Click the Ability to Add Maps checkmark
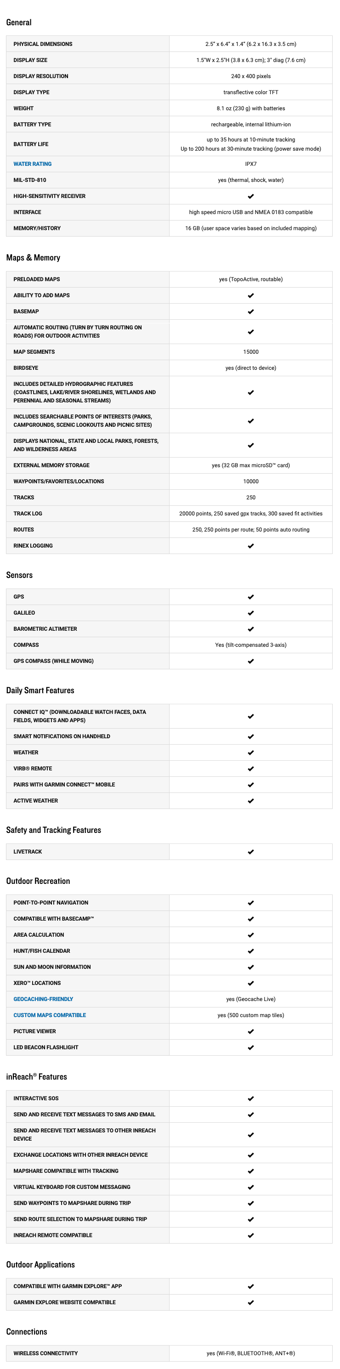This screenshot has height=1369, width=340. pyautogui.click(x=251, y=295)
